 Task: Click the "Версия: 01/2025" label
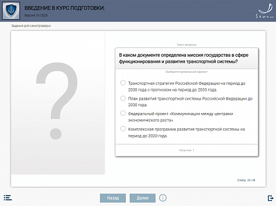coord(36,15)
